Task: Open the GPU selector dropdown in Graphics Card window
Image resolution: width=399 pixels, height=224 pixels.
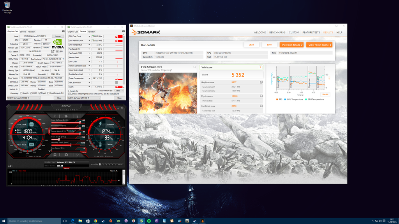Action: [24, 98]
